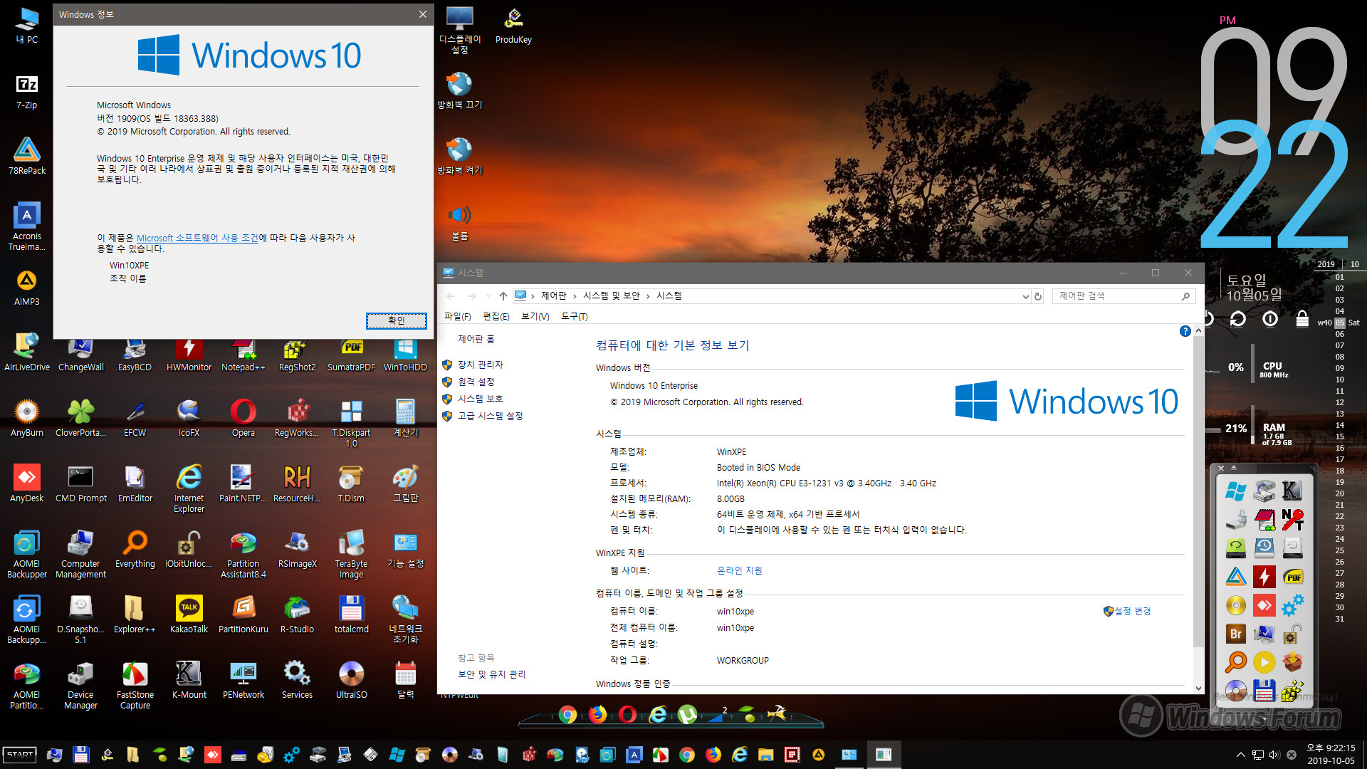Open 보기(V) menu
The image size is (1367, 769).
pyautogui.click(x=535, y=316)
